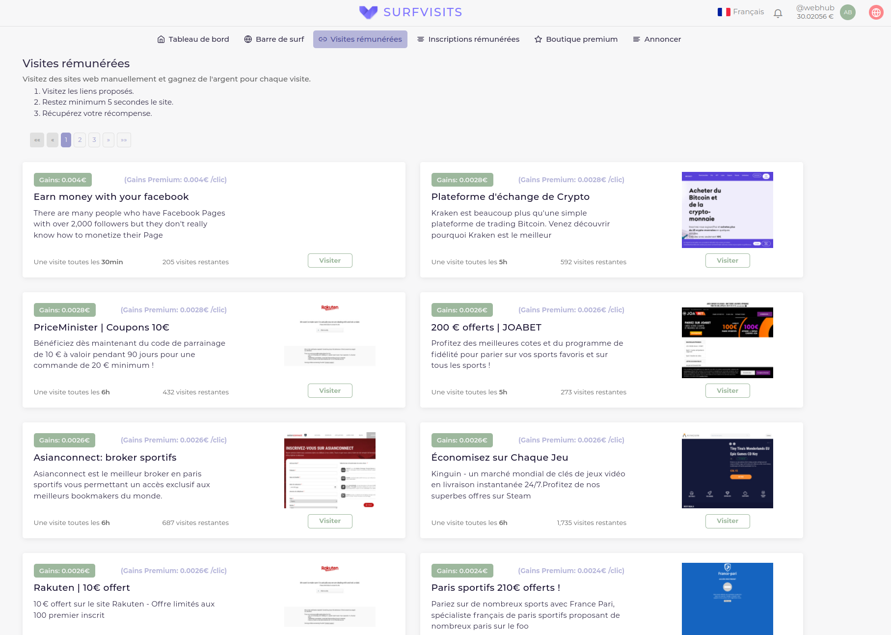Click 'Plateforme d'échange de Crypto' title
The image size is (891, 635).
point(511,197)
